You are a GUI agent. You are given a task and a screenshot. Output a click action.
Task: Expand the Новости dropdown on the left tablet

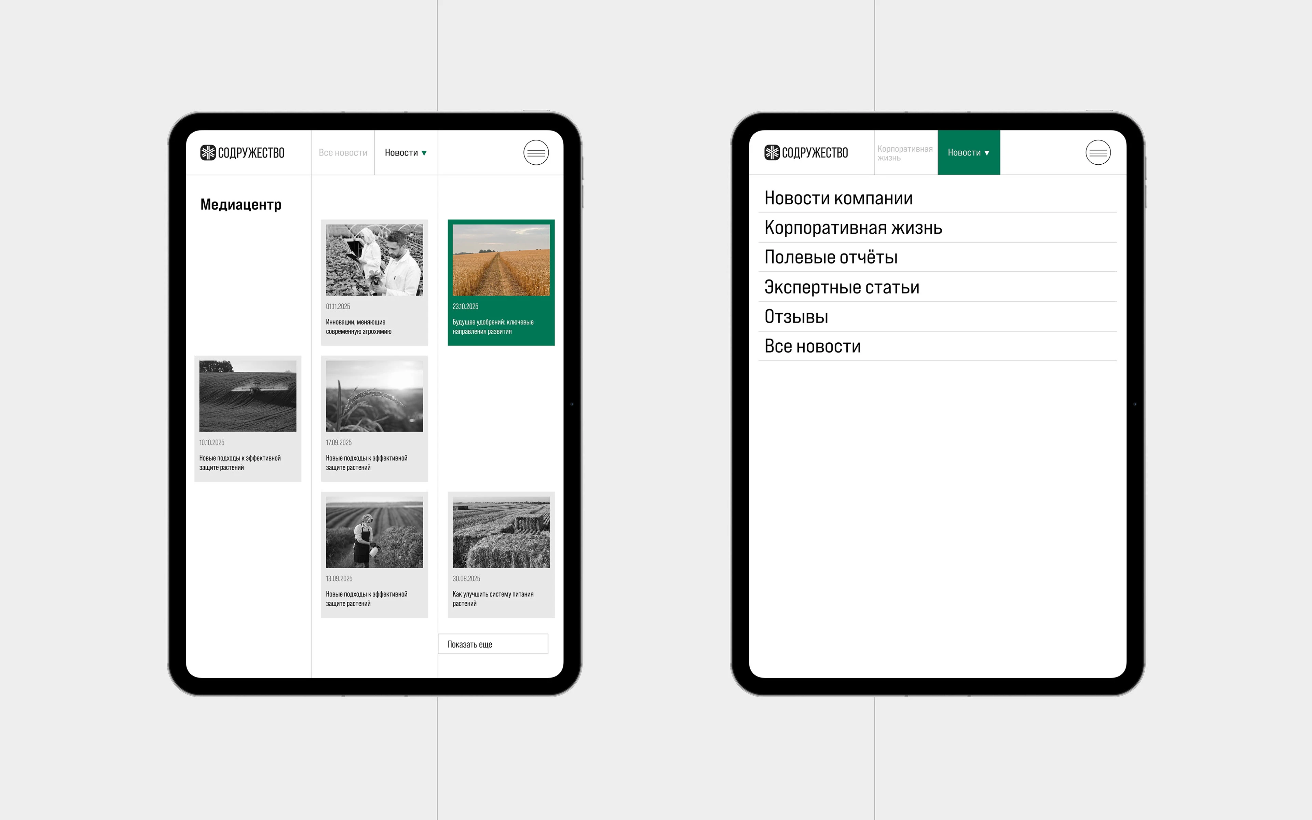pos(406,152)
